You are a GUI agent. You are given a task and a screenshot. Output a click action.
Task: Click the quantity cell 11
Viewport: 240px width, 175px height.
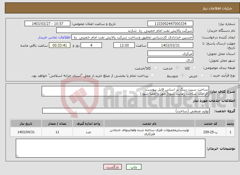(57, 132)
